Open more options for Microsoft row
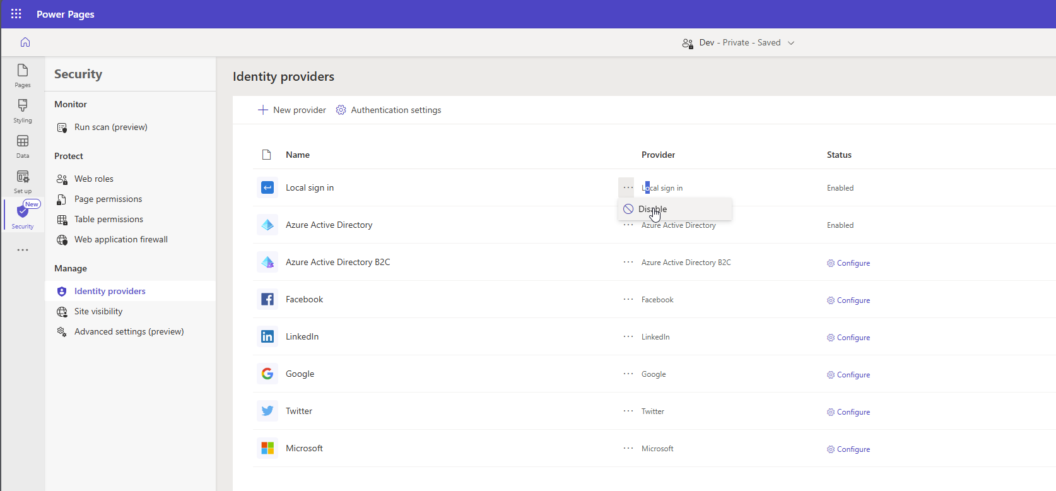The width and height of the screenshot is (1056, 491). (x=628, y=448)
